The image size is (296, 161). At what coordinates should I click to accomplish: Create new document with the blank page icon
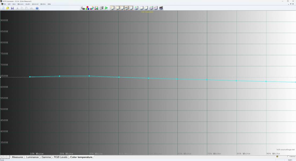tap(3, 8)
